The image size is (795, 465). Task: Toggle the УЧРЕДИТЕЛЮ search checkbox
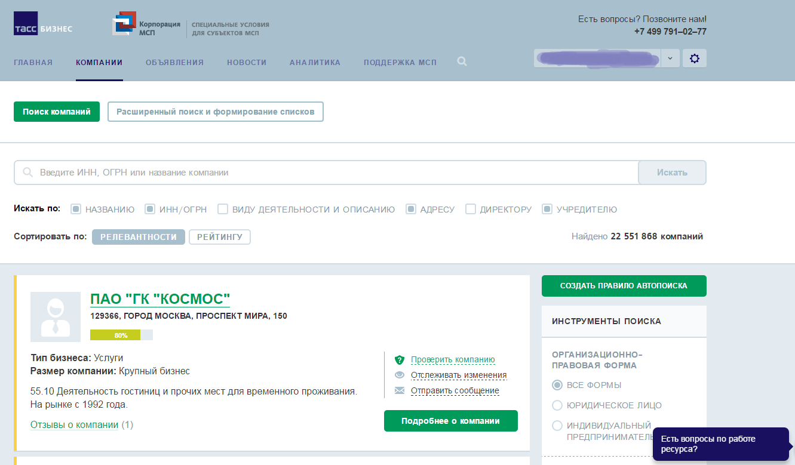click(x=547, y=209)
